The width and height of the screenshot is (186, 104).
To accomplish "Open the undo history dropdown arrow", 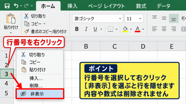I will 21,6.
